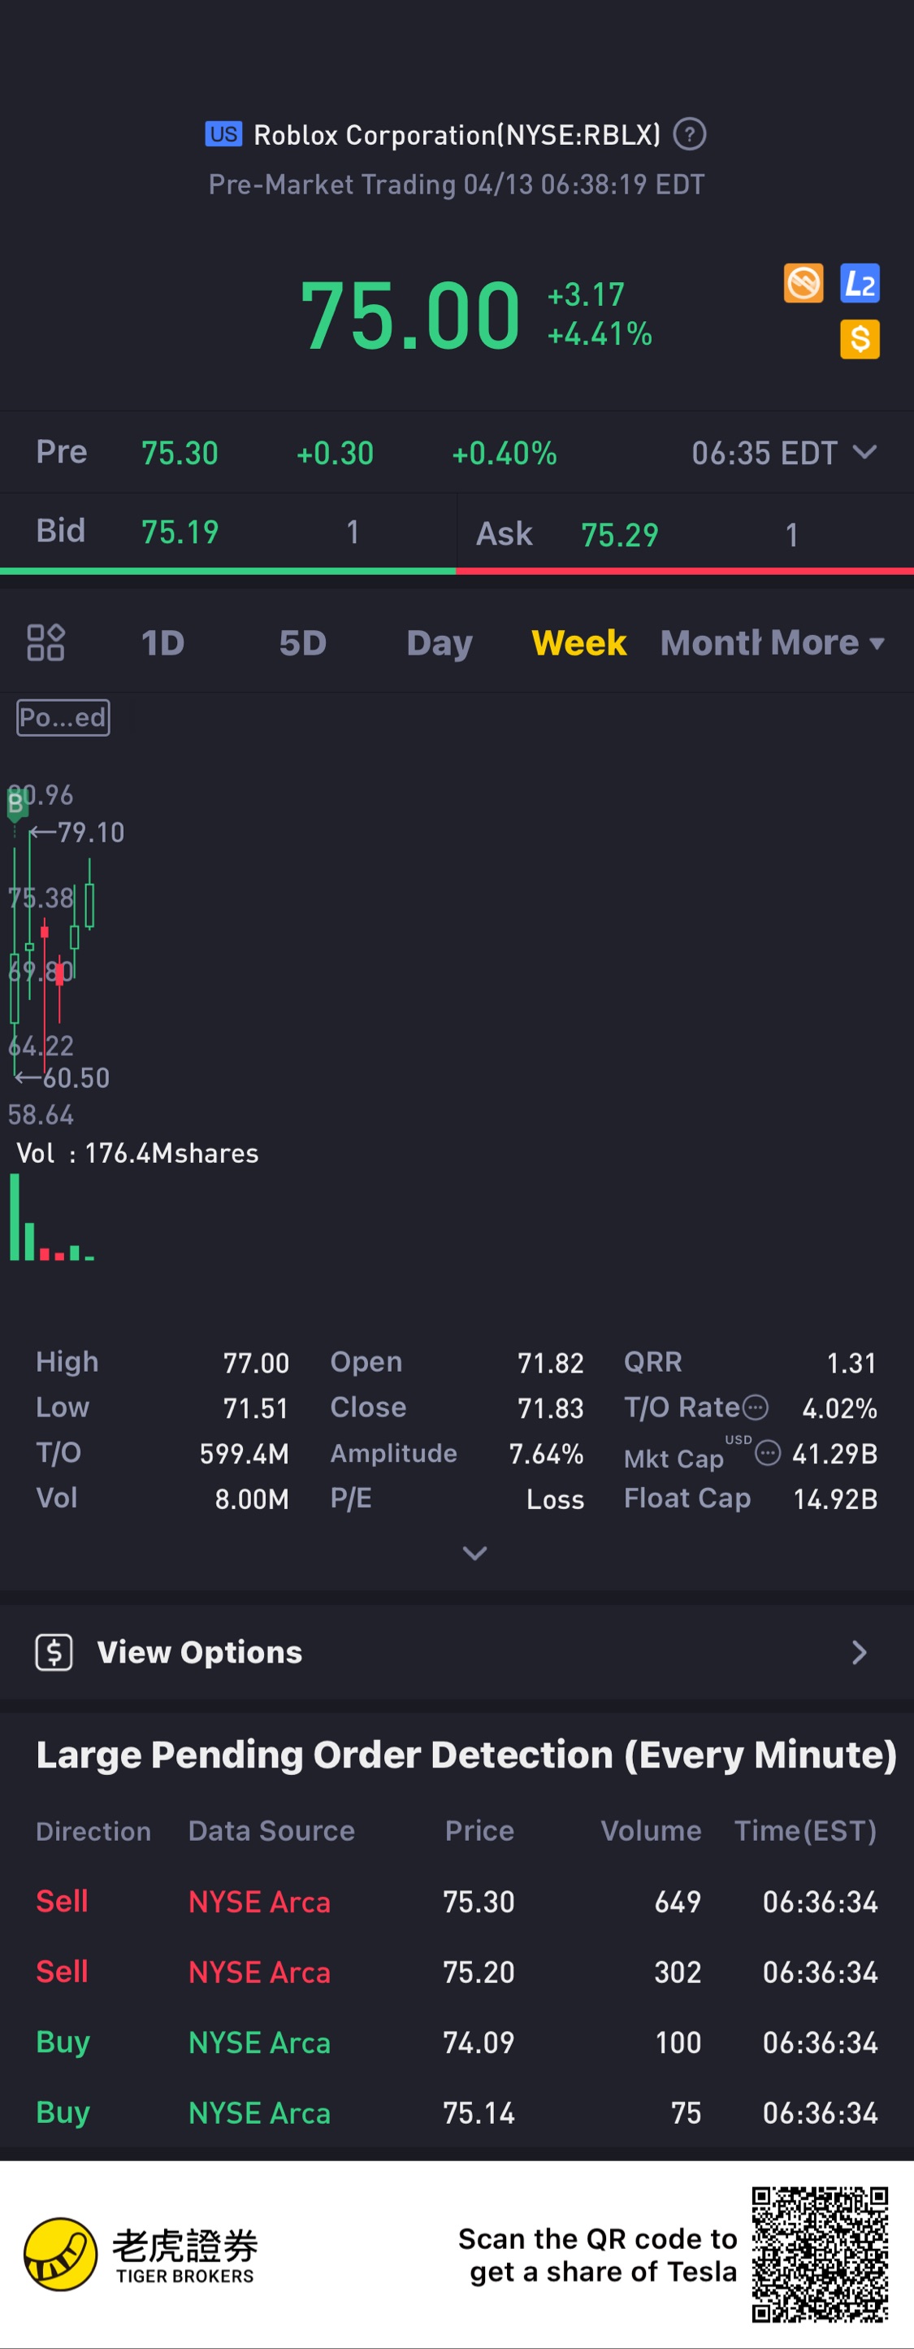The image size is (914, 2349).
Task: Open View Options row
Action: pos(456,1651)
